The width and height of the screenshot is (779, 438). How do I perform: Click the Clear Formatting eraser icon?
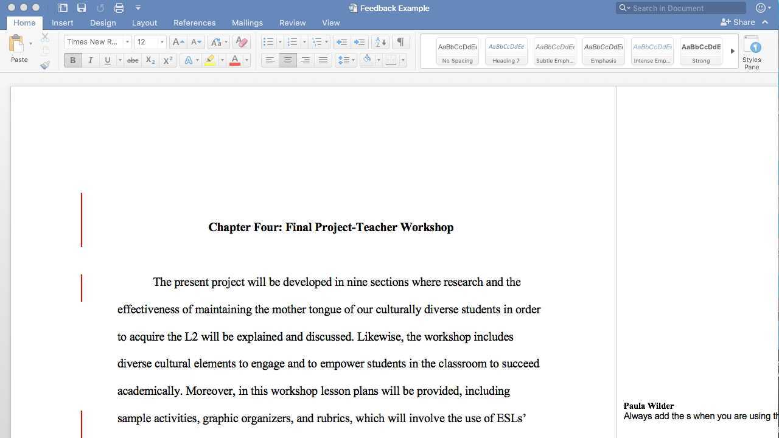pyautogui.click(x=241, y=41)
